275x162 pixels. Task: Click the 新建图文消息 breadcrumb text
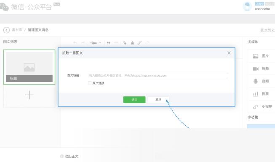click(x=38, y=30)
